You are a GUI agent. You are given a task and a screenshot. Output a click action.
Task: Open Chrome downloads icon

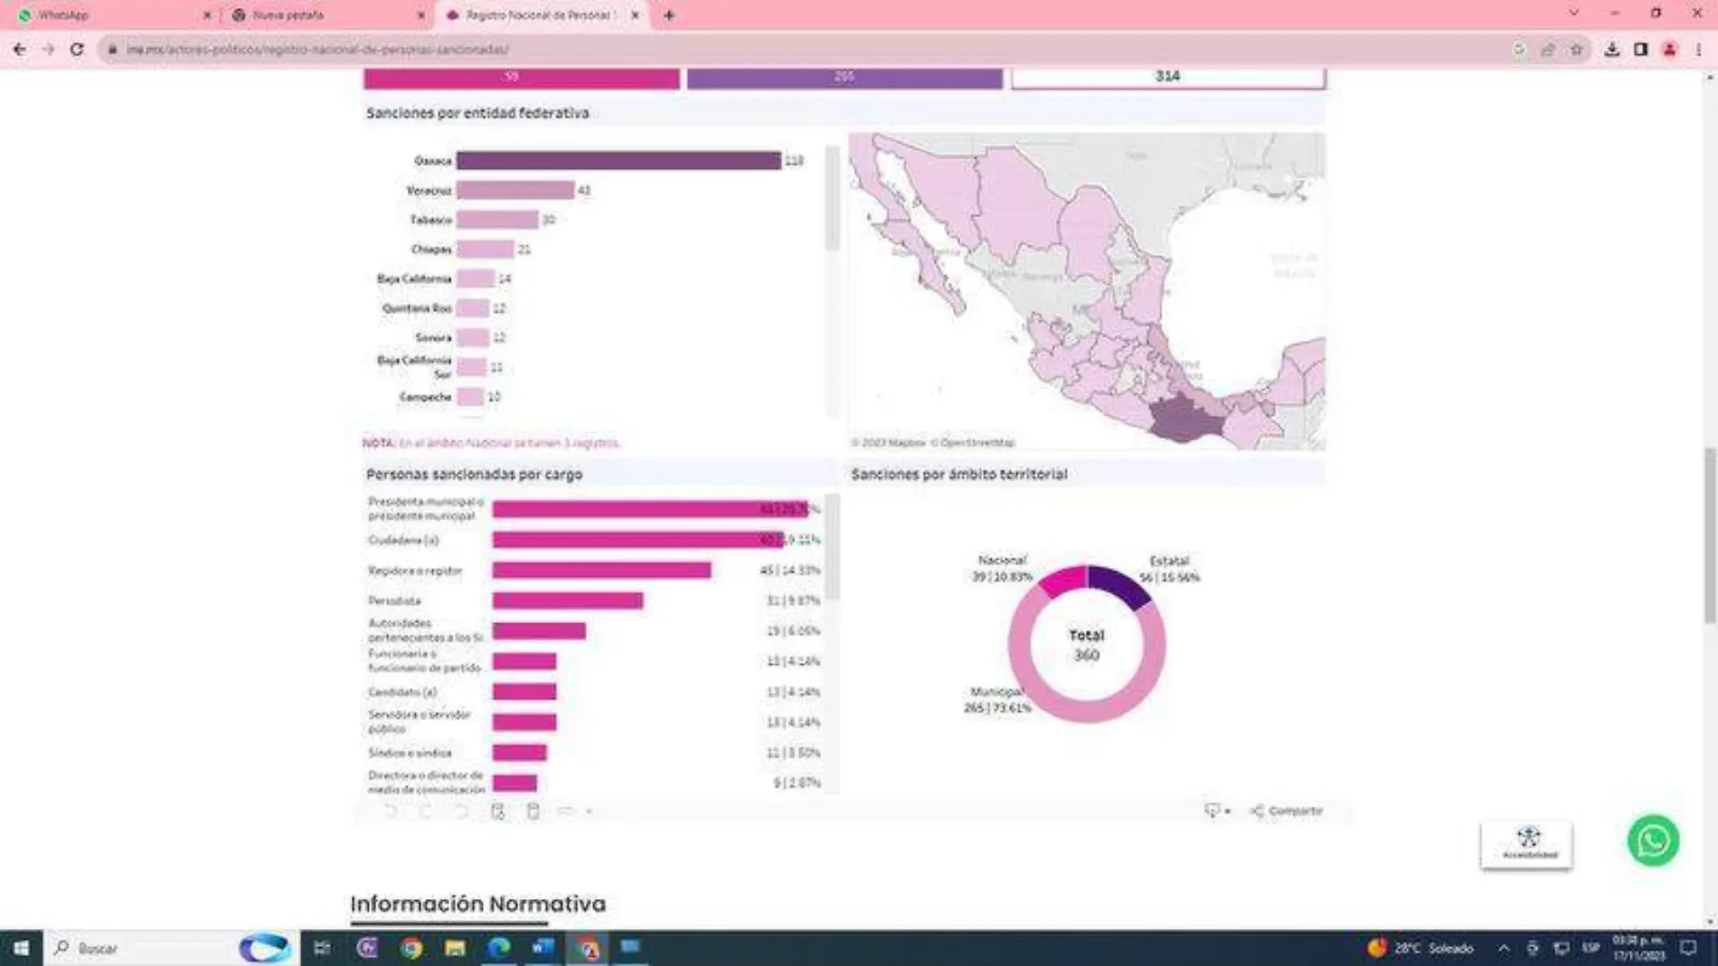pyautogui.click(x=1612, y=50)
